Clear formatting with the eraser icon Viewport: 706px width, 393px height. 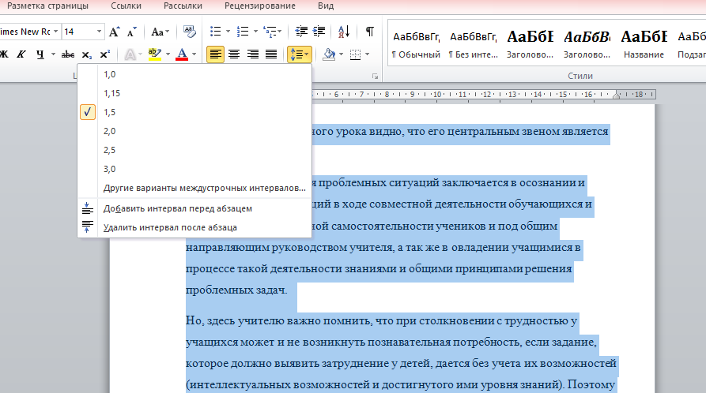click(189, 32)
